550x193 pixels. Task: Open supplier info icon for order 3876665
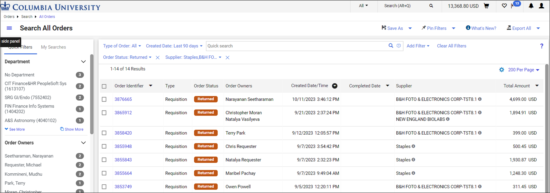(x=480, y=99)
